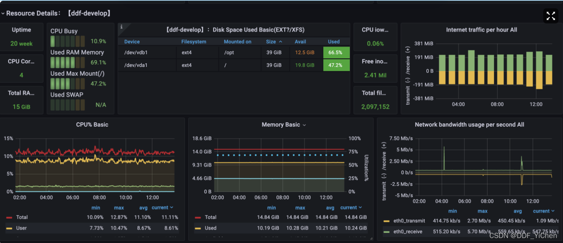Viewport: 563px width, 243px height.
Task: Click the green eth0_receive legend swatch
Action: tap(387, 232)
